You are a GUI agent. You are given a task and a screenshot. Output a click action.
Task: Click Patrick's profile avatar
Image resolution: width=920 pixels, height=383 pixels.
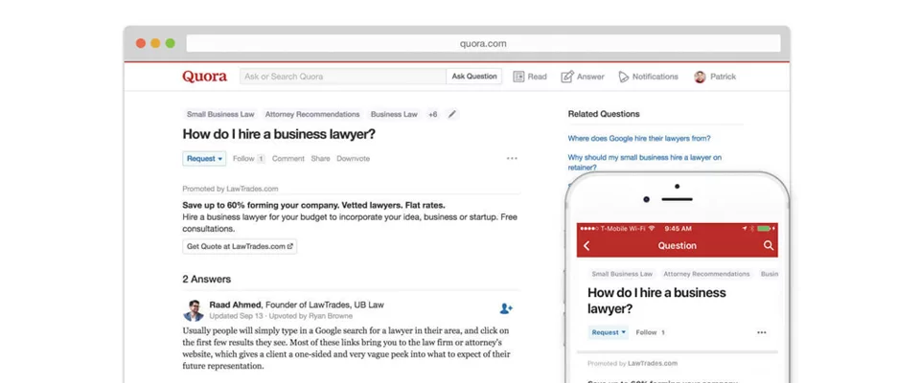pyautogui.click(x=700, y=77)
